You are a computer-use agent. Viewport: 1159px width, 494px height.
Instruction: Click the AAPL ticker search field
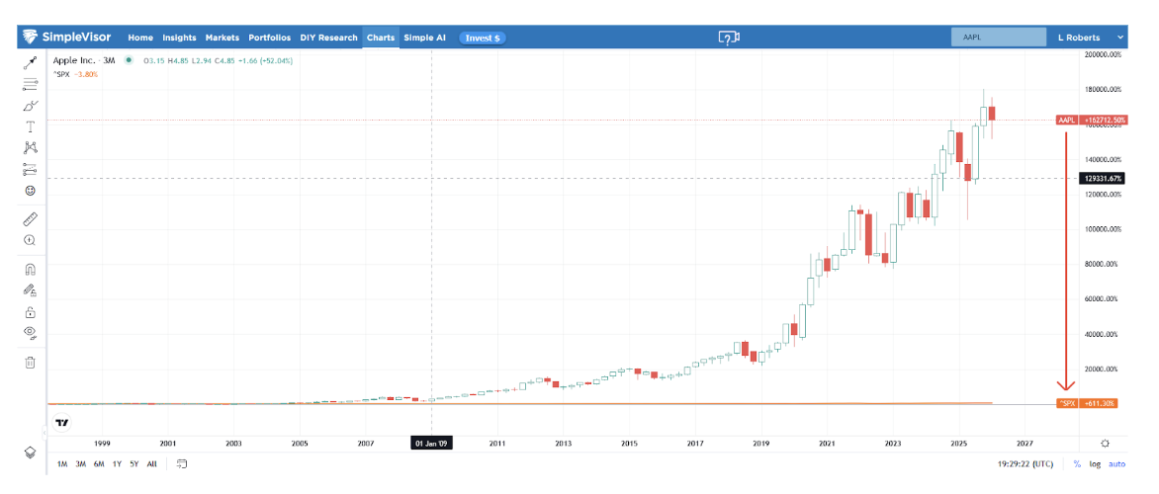[x=999, y=38]
